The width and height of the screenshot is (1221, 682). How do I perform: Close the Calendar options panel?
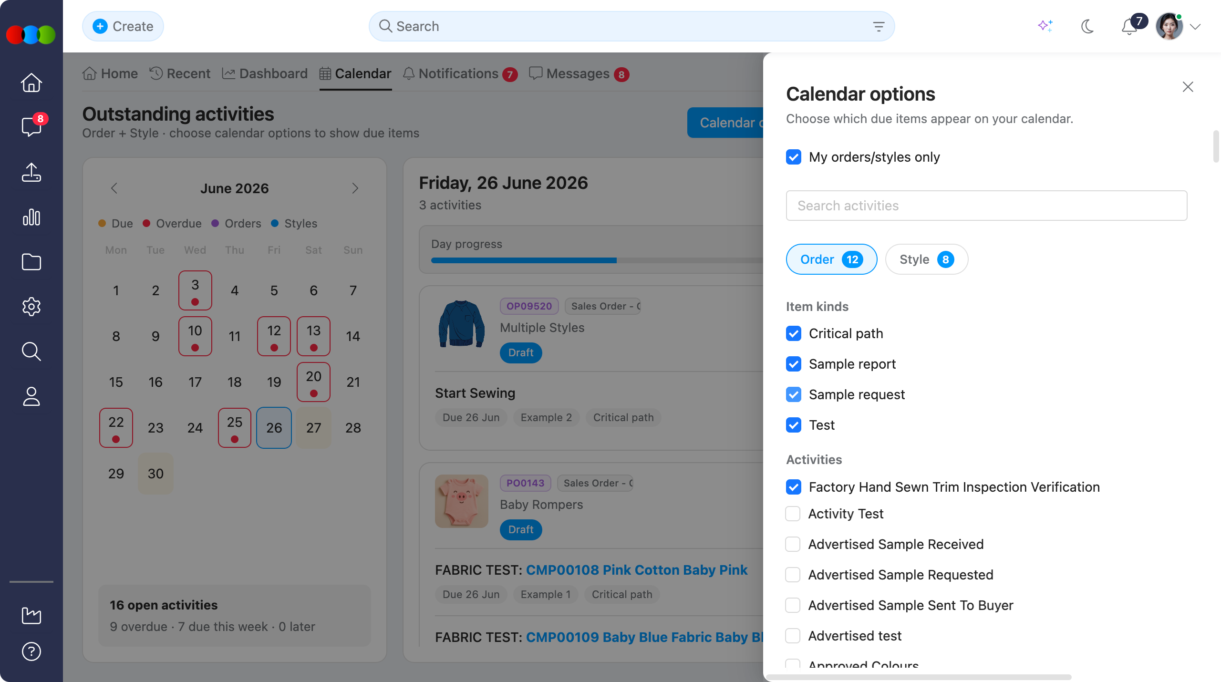[1188, 87]
